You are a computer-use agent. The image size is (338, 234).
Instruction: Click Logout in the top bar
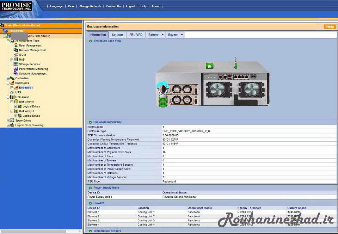point(130,6)
